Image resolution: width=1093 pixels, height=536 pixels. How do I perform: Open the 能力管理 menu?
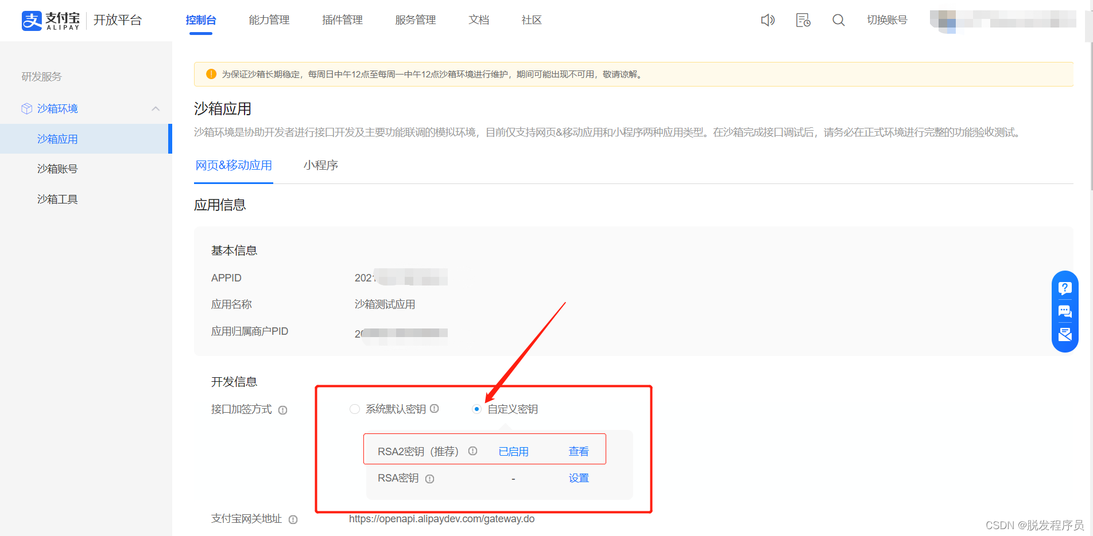(x=269, y=20)
